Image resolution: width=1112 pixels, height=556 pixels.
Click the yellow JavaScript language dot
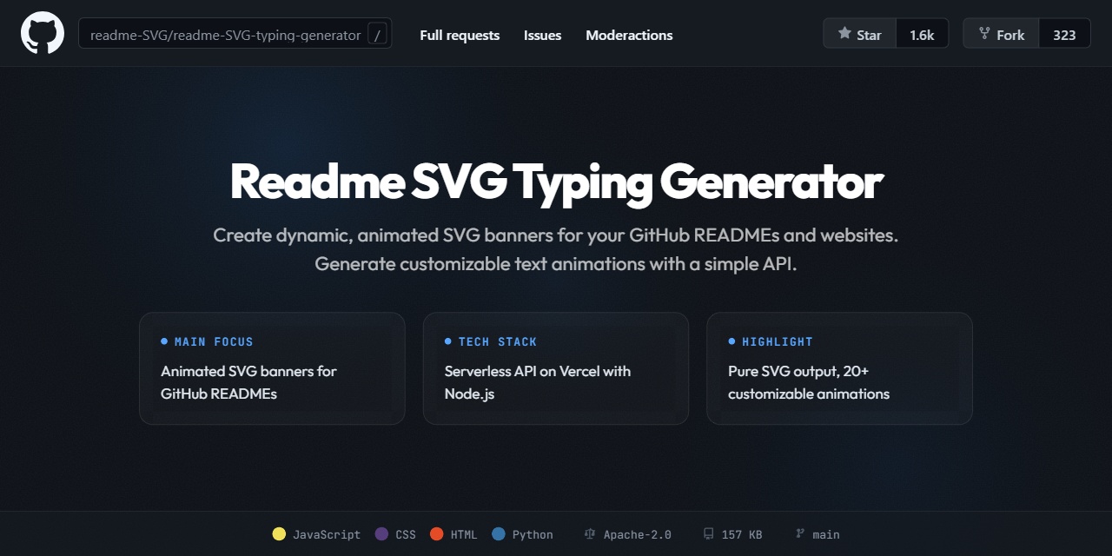(x=279, y=533)
